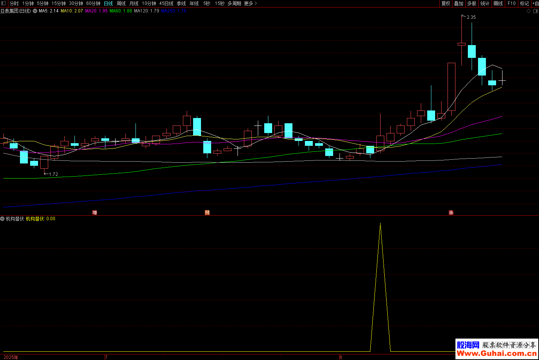Click the 预 event marker icon

(207, 213)
